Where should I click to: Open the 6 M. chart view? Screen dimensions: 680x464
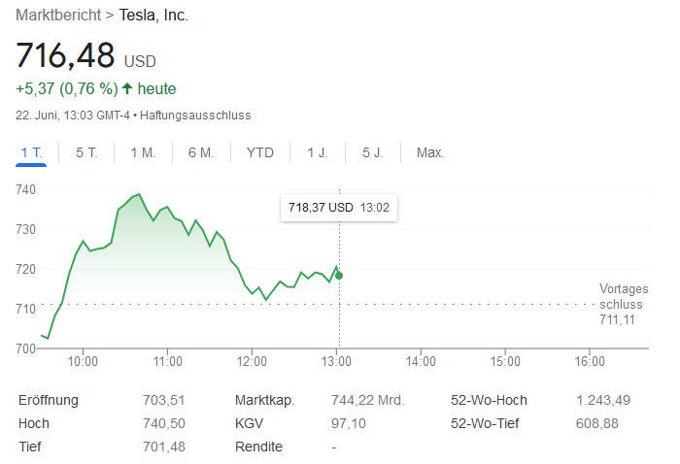click(x=201, y=152)
